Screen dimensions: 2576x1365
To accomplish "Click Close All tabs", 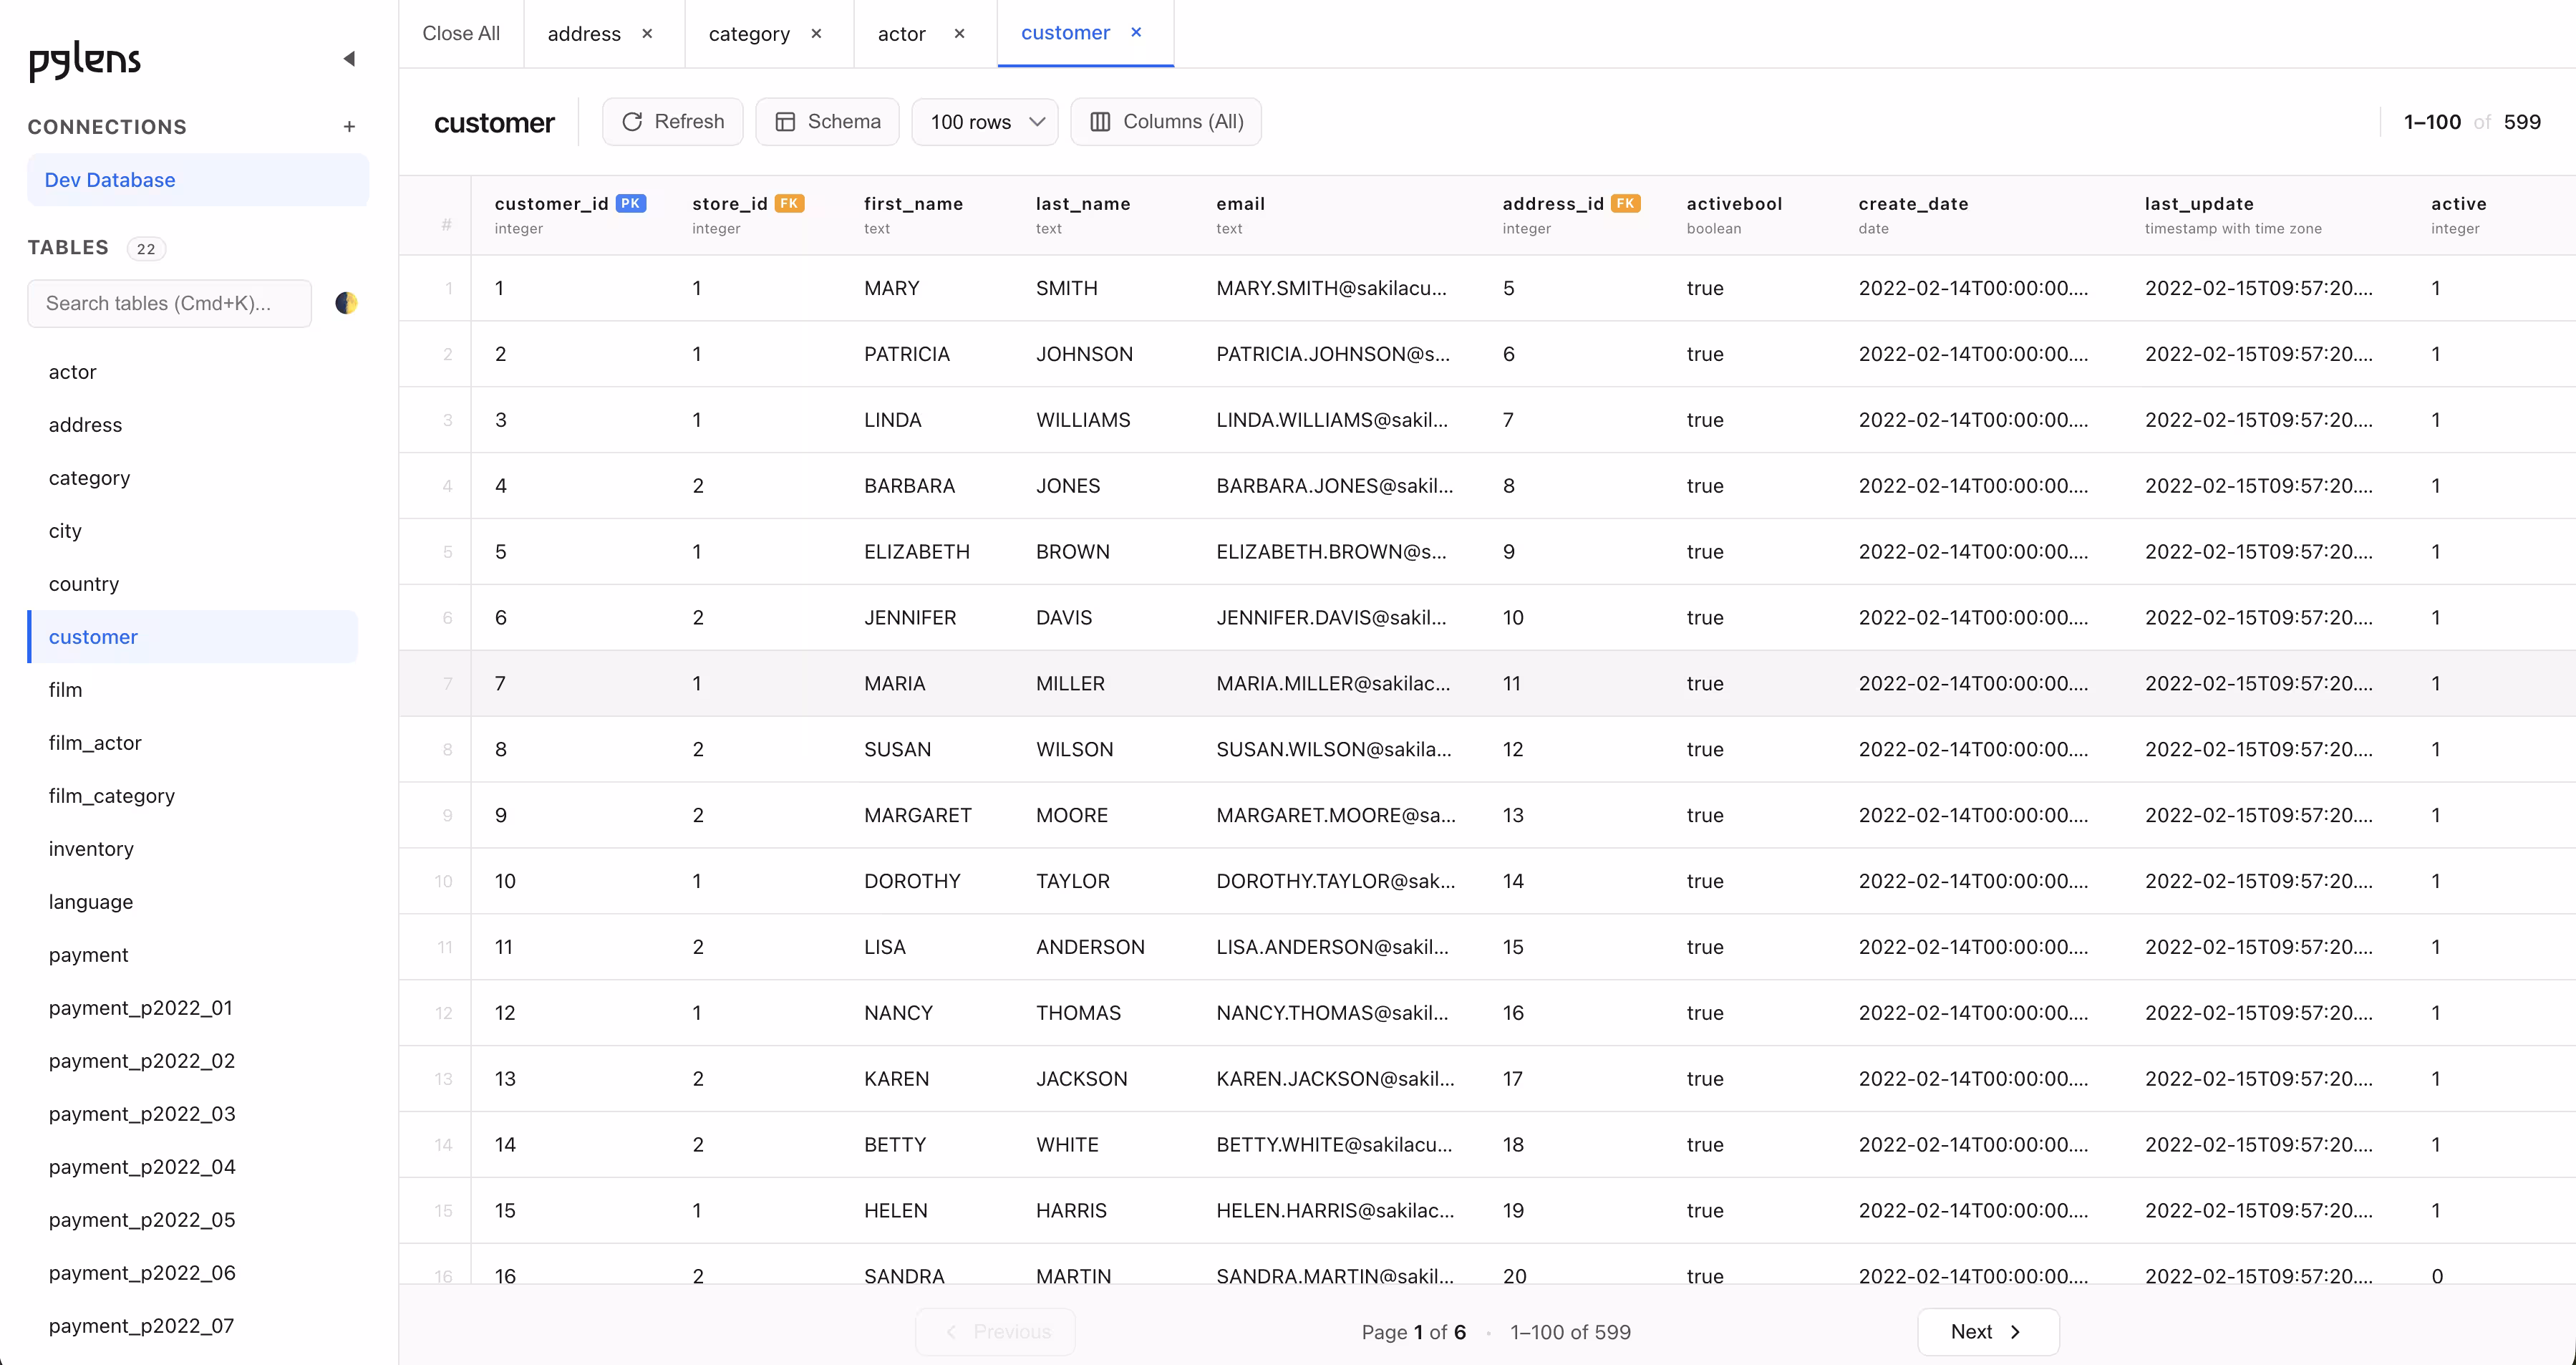I will [461, 34].
